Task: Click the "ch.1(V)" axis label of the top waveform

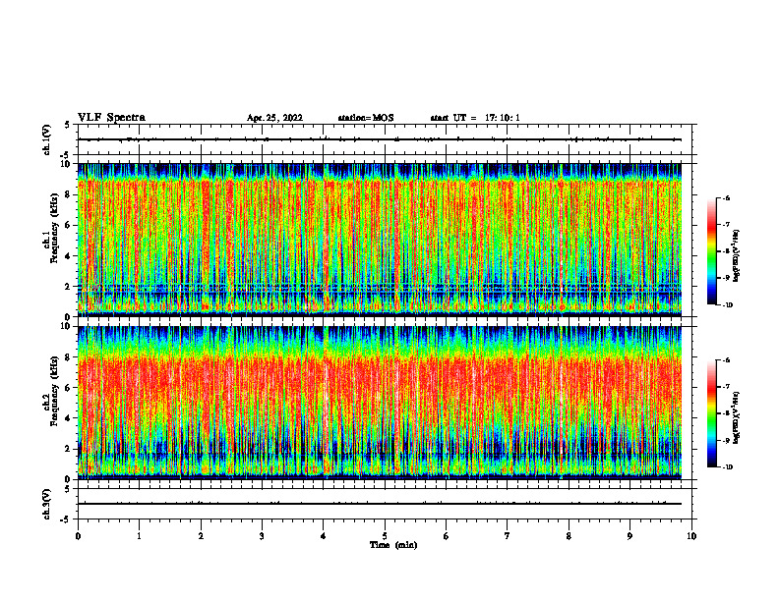Action: coord(46,139)
